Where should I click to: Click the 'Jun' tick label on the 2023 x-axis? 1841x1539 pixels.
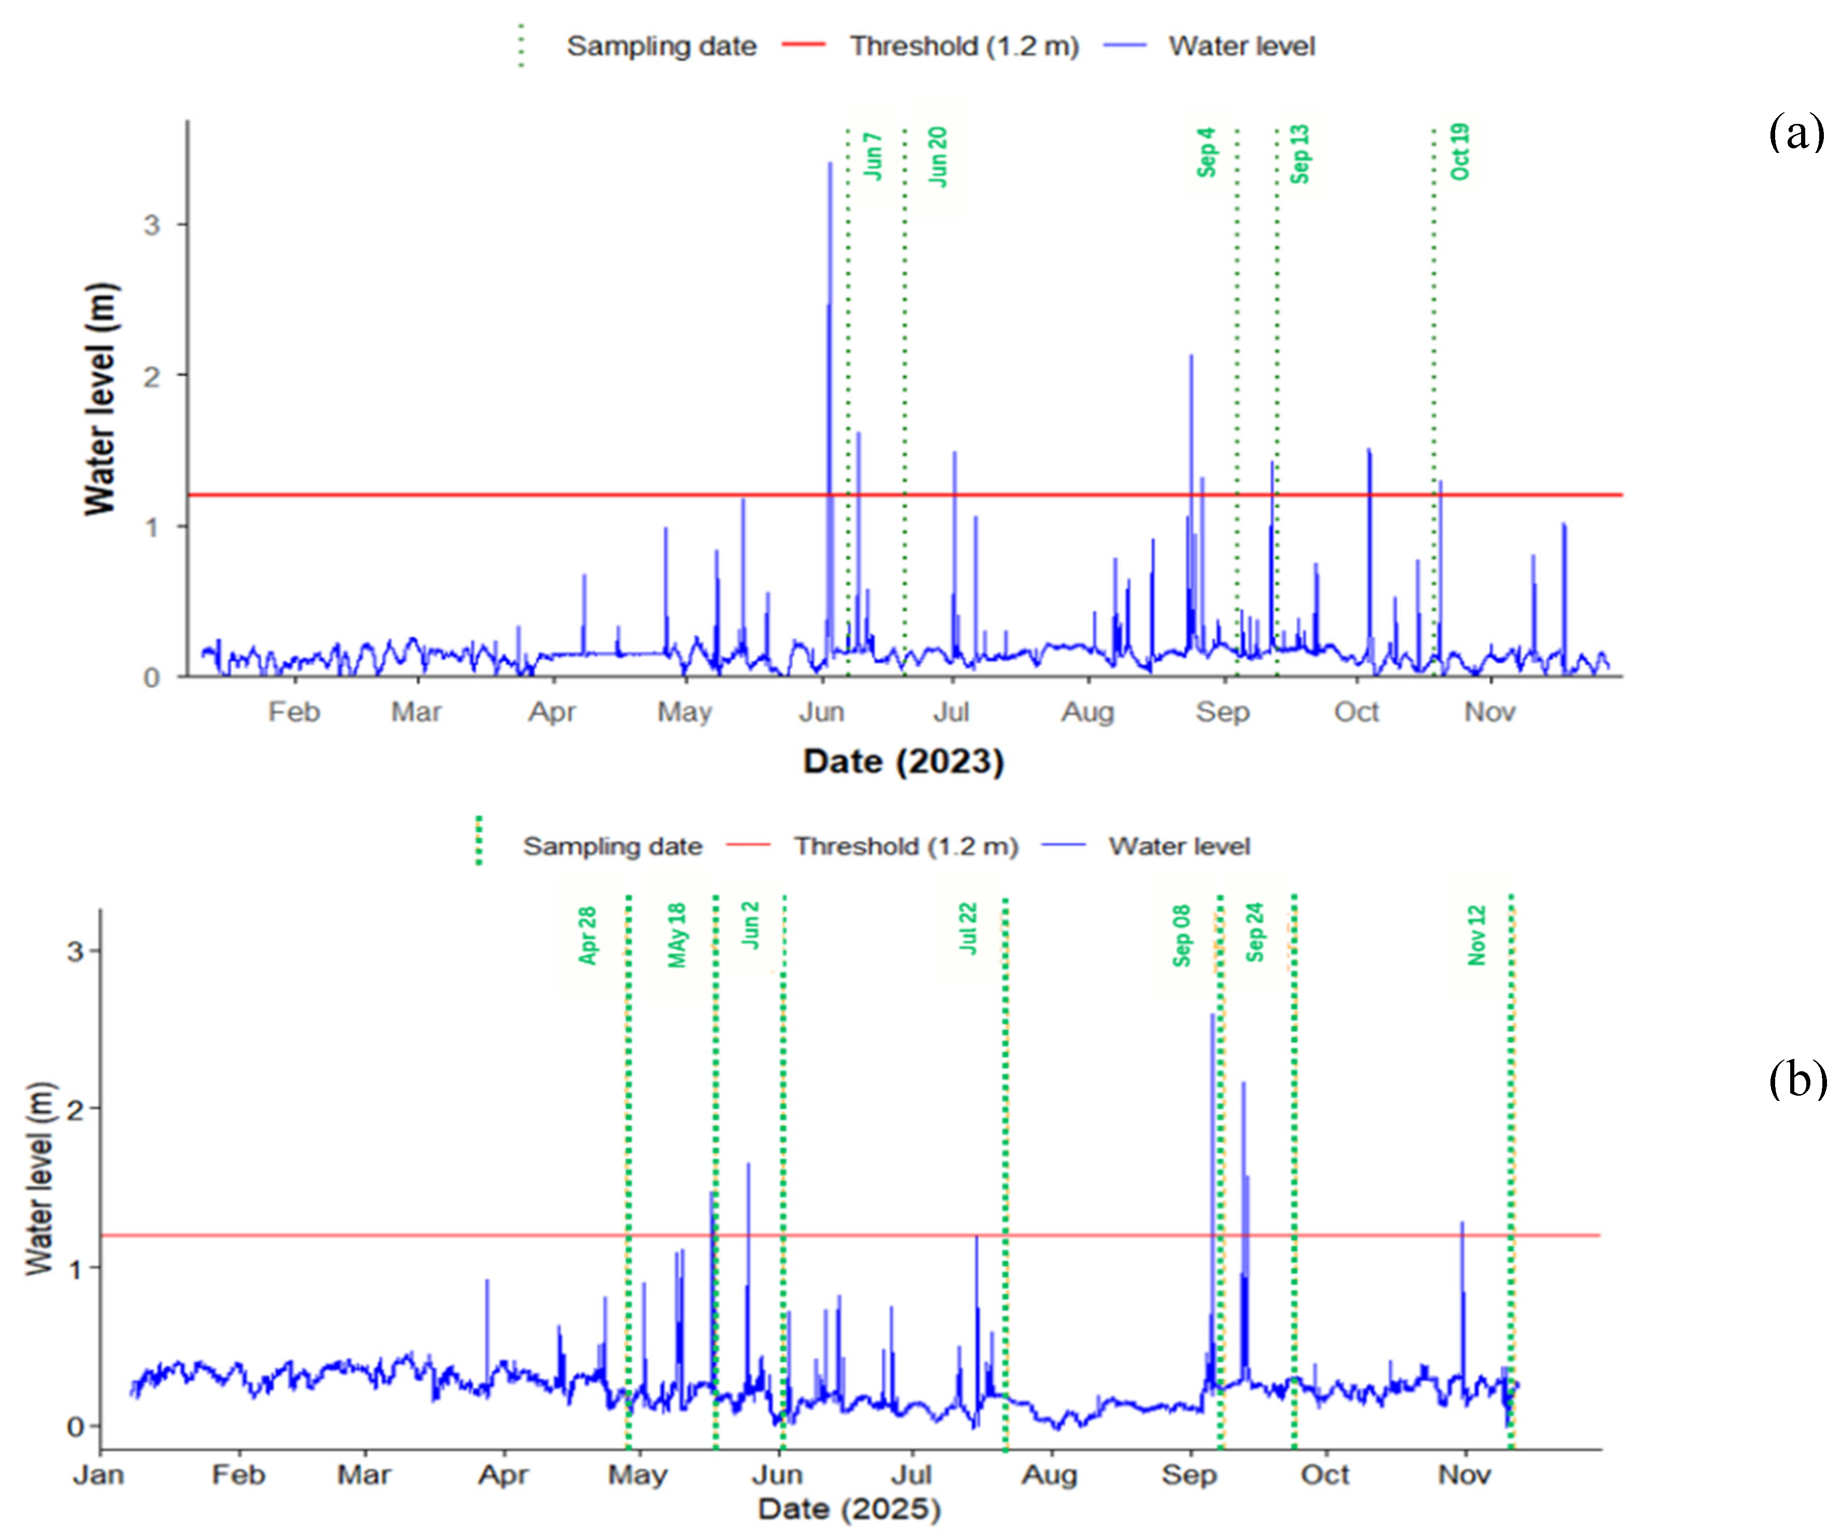[821, 711]
